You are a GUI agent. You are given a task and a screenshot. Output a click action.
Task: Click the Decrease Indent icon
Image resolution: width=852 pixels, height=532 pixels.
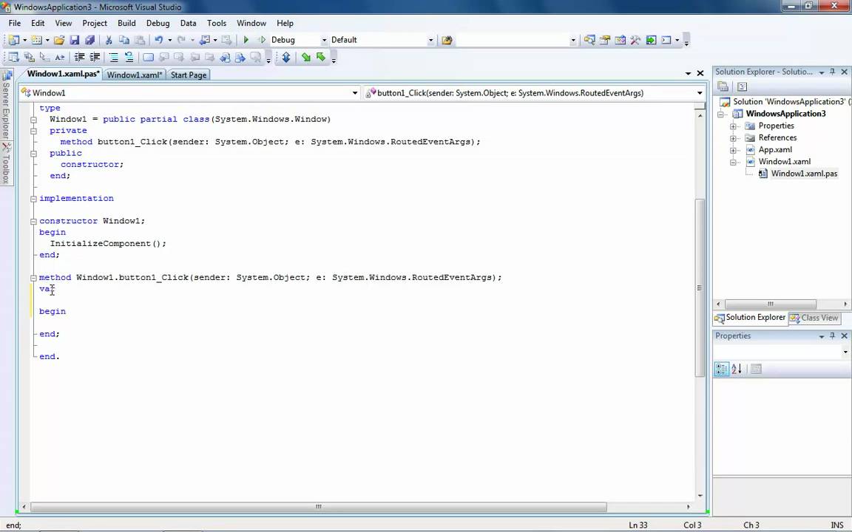pyautogui.click(x=79, y=57)
